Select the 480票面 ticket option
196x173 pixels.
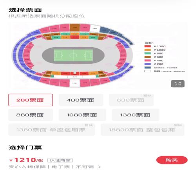click(81, 100)
